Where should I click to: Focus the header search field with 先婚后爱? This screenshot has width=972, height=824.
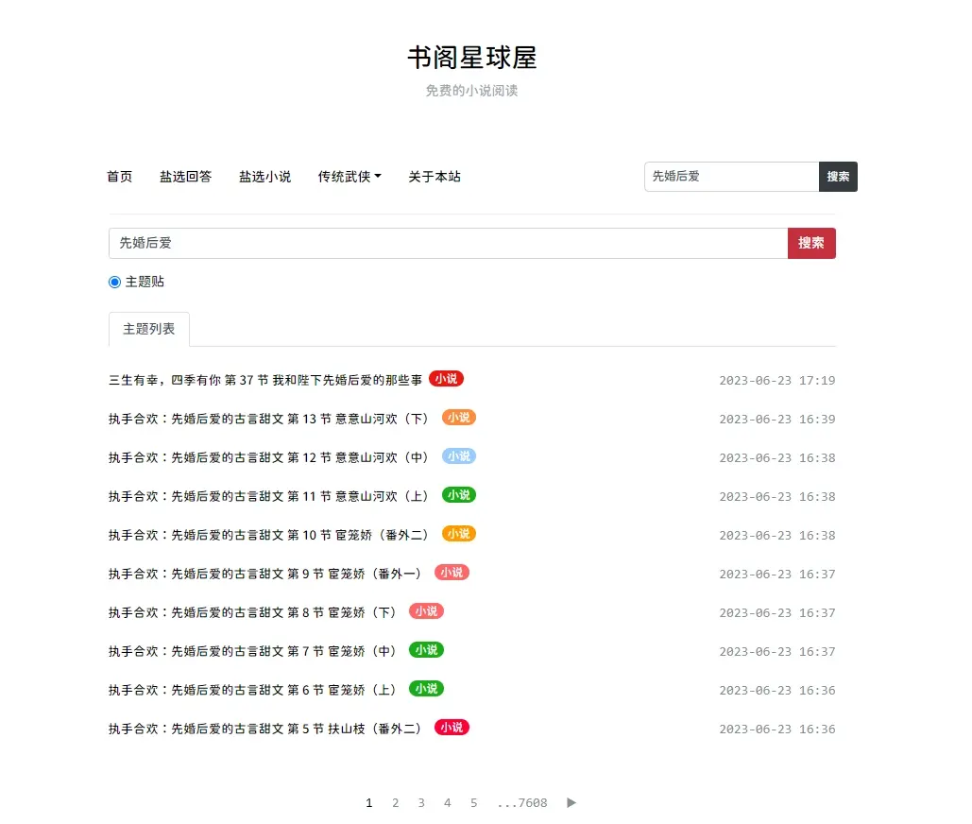pyautogui.click(x=731, y=177)
